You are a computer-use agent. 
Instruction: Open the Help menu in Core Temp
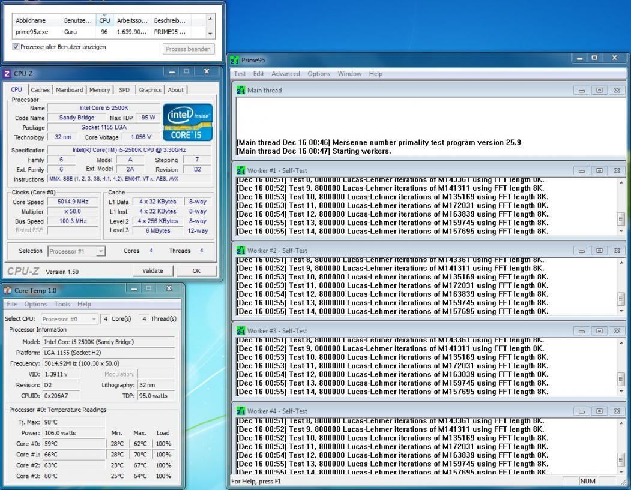pyautogui.click(x=84, y=304)
